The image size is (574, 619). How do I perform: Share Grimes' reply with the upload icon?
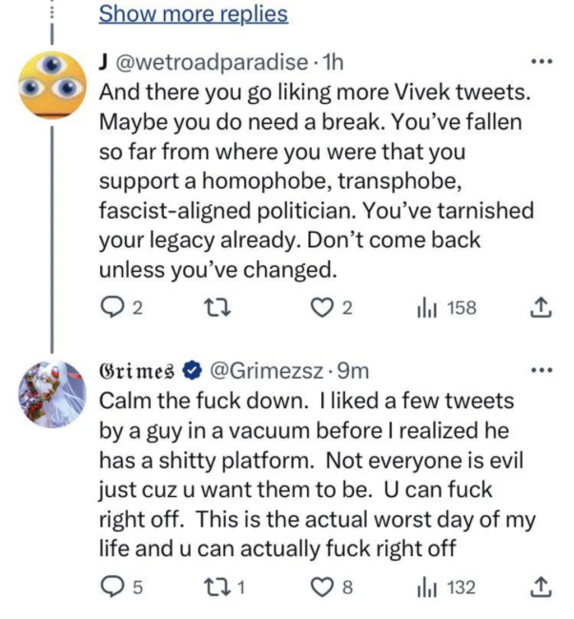(x=540, y=588)
